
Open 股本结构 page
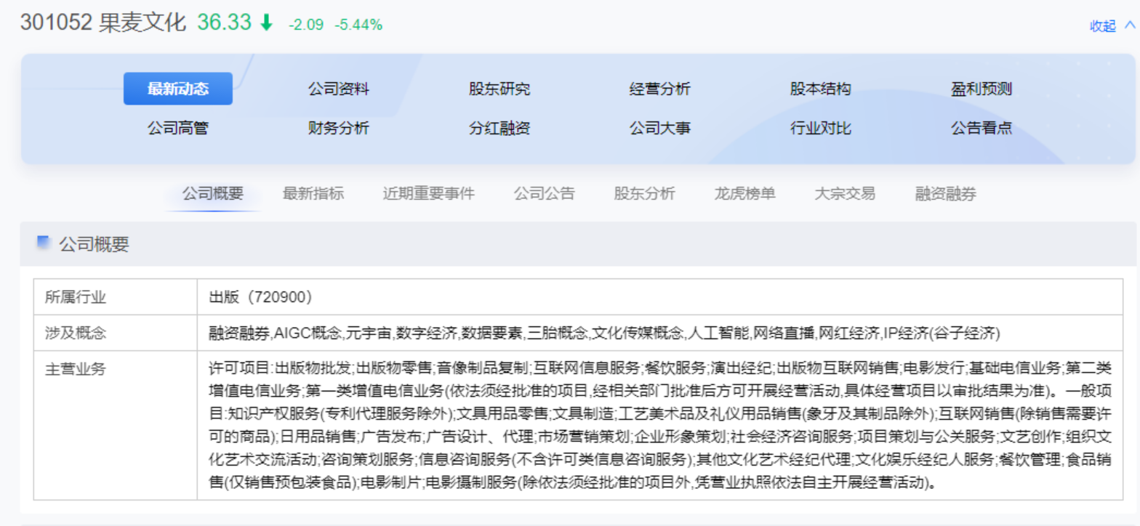click(821, 89)
